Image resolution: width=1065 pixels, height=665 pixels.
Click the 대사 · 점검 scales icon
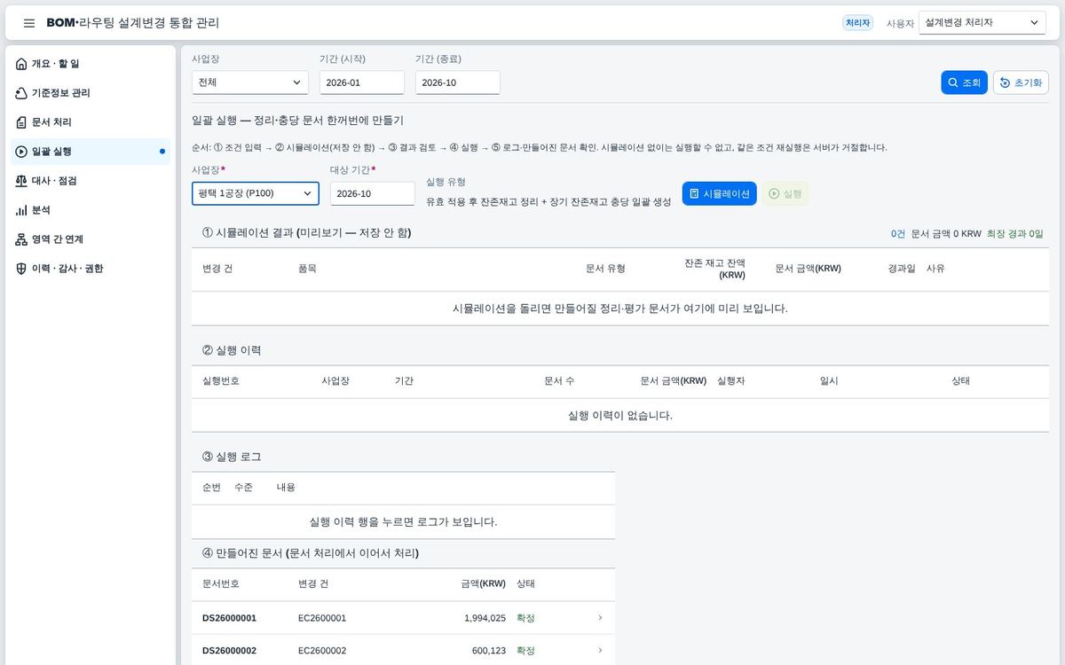tap(21, 181)
